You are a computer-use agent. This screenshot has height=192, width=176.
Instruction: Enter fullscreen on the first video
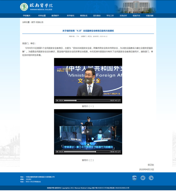pyautogui.click(x=119, y=100)
